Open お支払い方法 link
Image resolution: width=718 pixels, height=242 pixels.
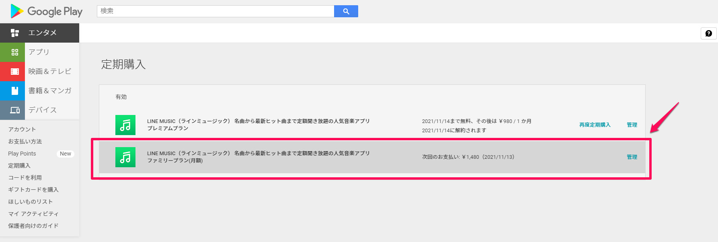[x=25, y=142]
